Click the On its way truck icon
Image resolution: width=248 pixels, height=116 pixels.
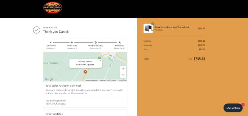(x=72, y=42)
